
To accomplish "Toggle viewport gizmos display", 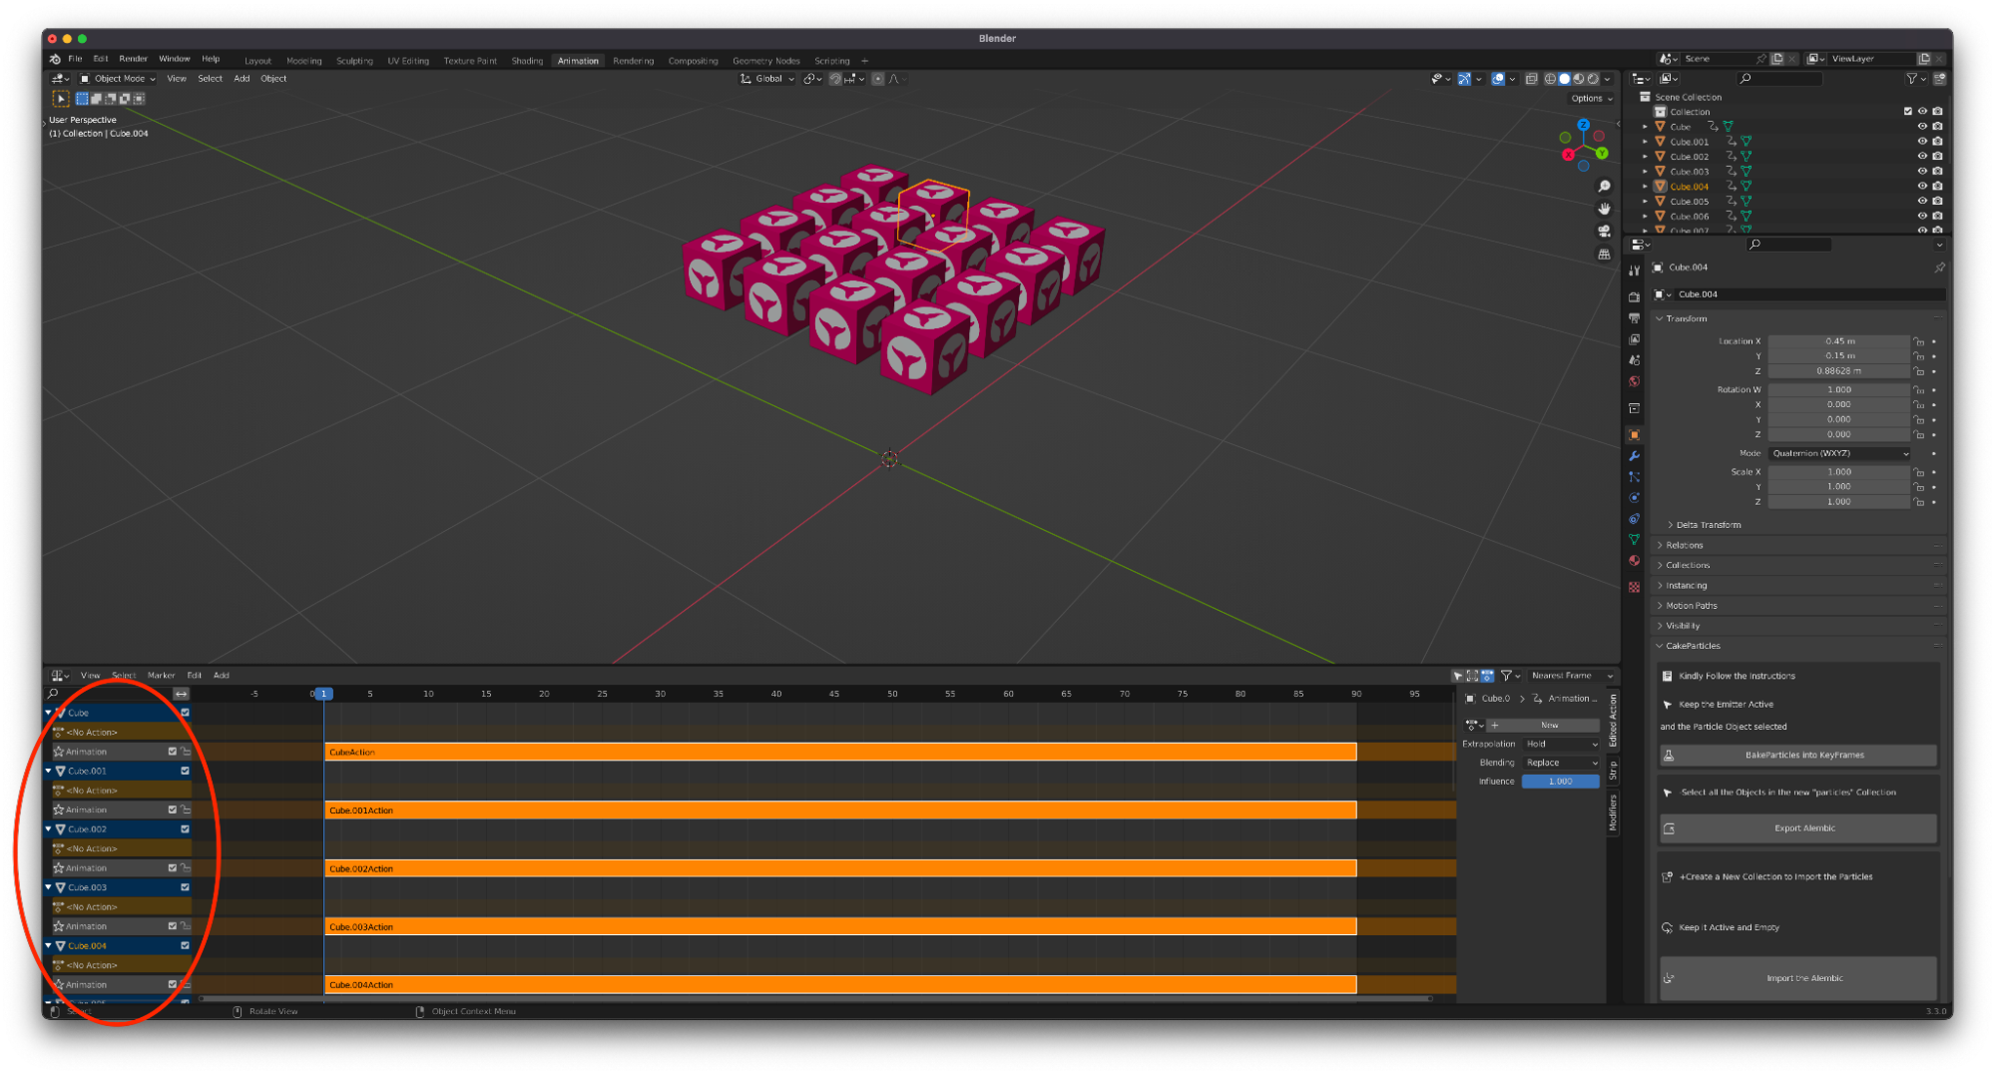I will [x=1464, y=79].
